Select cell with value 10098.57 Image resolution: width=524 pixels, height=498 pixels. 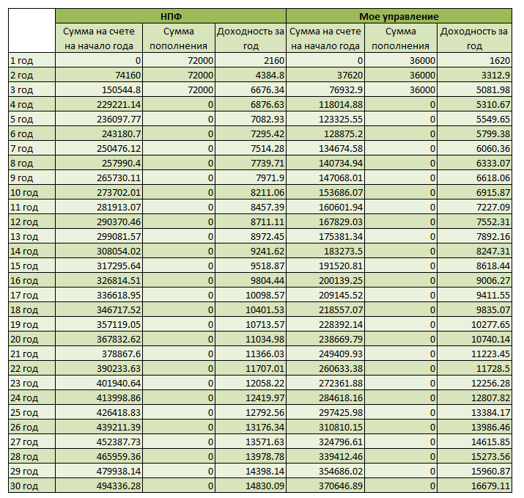tap(251, 295)
